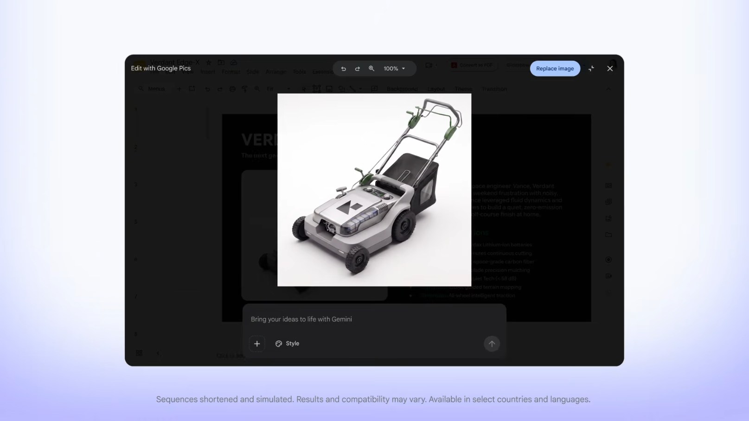
Task: Open the dimmed Format menu
Action: tap(230, 72)
